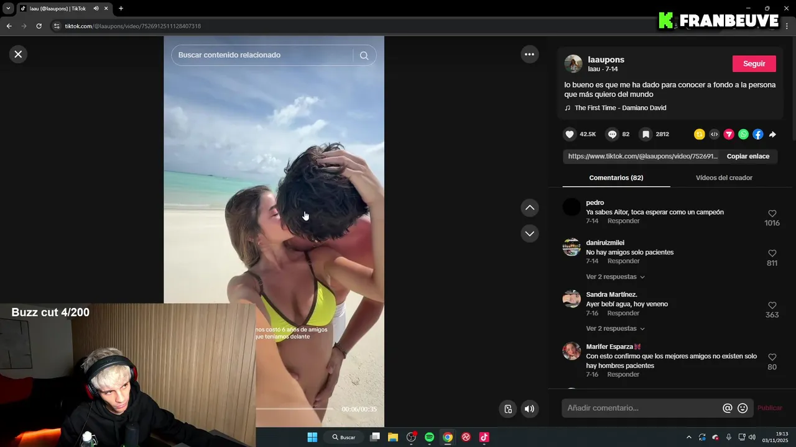Expand replies under daniruizmilei's comment
Viewport: 796px width, 447px height.
point(615,277)
